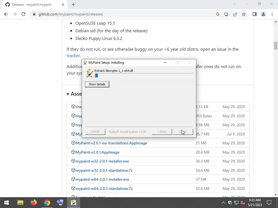
Task: Click the Jul 9, 2020 date
Action: click(x=236, y=134)
